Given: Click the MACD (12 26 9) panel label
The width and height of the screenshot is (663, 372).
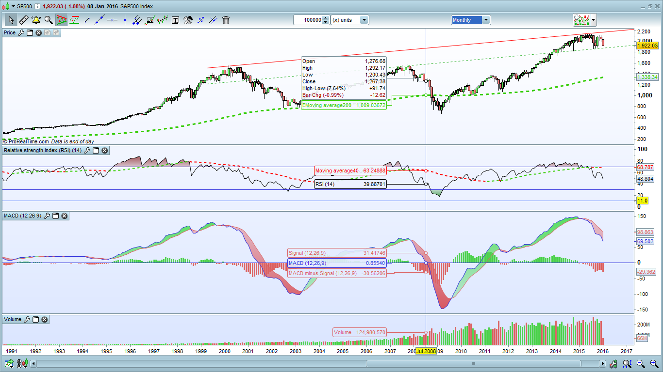Looking at the screenshot, I should pos(23,216).
